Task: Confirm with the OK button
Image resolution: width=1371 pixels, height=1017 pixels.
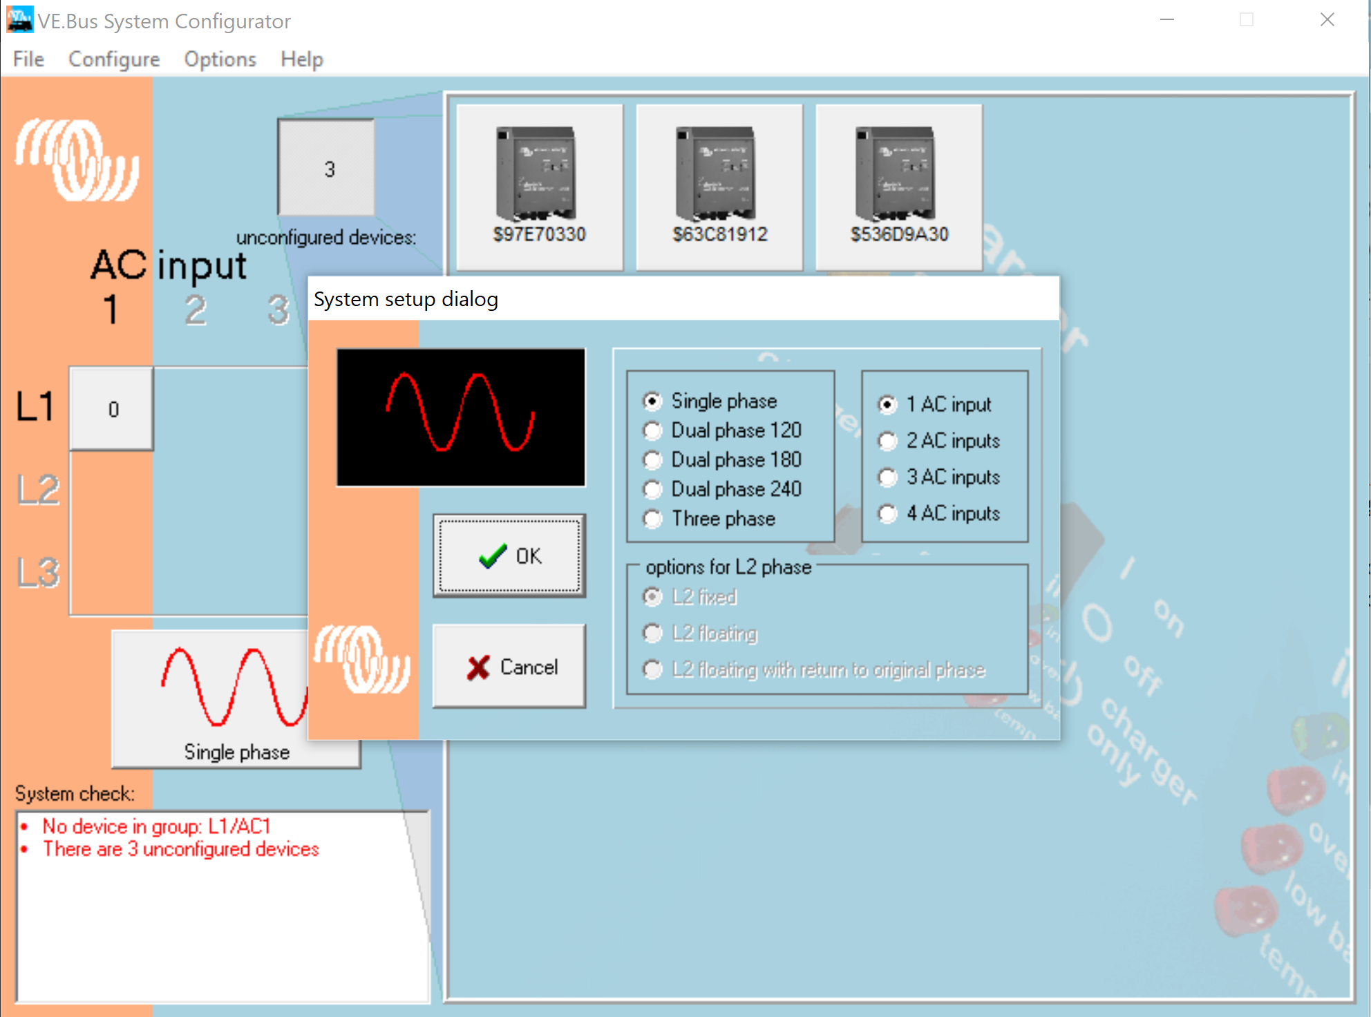Action: tap(509, 555)
